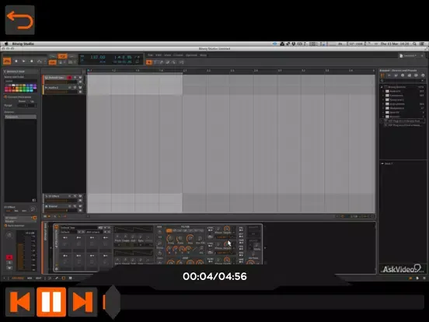Open the File menu
The image size is (429, 322).
coord(150,55)
